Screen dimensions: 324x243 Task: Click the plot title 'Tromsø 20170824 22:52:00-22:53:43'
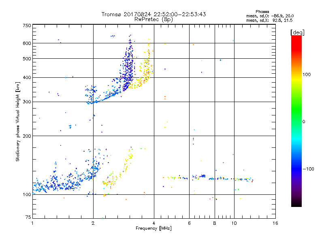pos(153,14)
